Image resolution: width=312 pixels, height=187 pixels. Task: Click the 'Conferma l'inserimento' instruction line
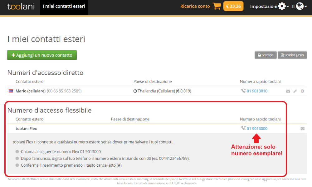pyautogui.click(x=71, y=165)
